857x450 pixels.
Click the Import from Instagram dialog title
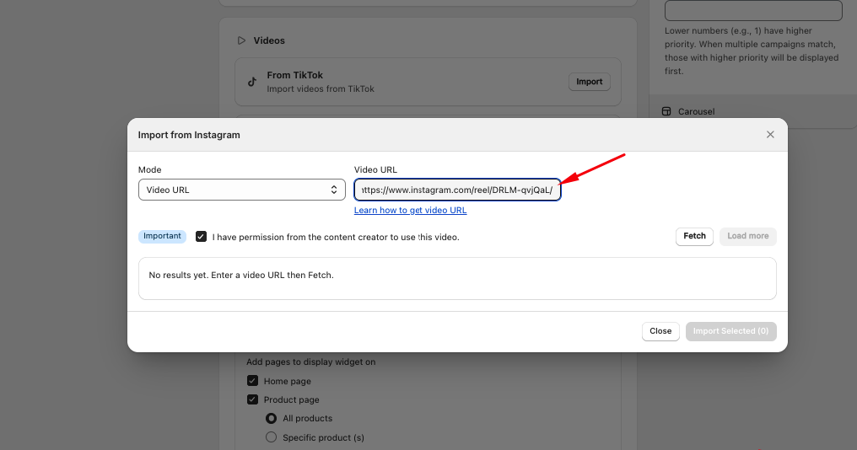click(x=189, y=135)
